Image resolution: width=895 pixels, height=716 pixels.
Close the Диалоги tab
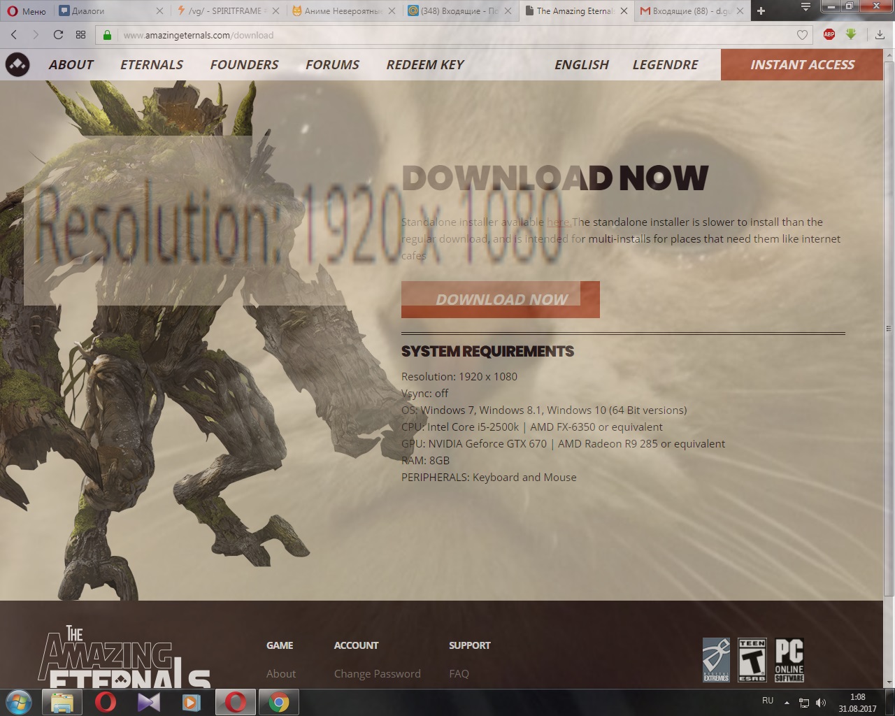159,11
